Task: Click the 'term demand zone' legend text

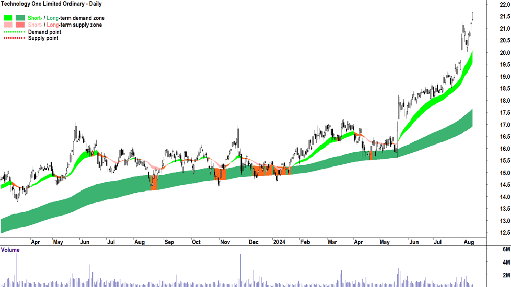Action: pyautogui.click(x=82, y=18)
